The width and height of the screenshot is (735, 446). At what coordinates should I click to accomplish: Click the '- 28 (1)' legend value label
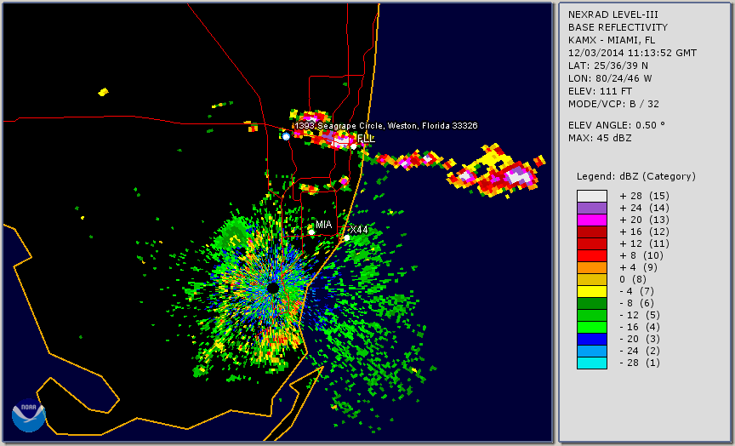tap(640, 363)
